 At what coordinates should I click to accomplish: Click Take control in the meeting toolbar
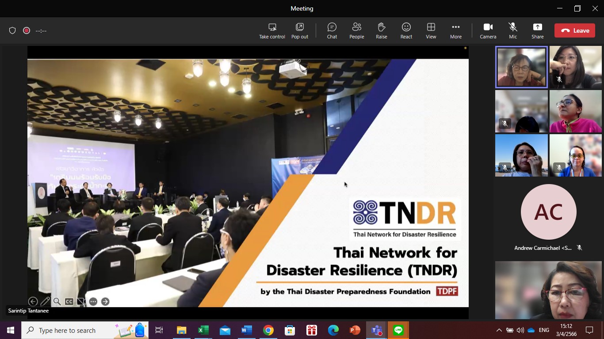tap(272, 31)
